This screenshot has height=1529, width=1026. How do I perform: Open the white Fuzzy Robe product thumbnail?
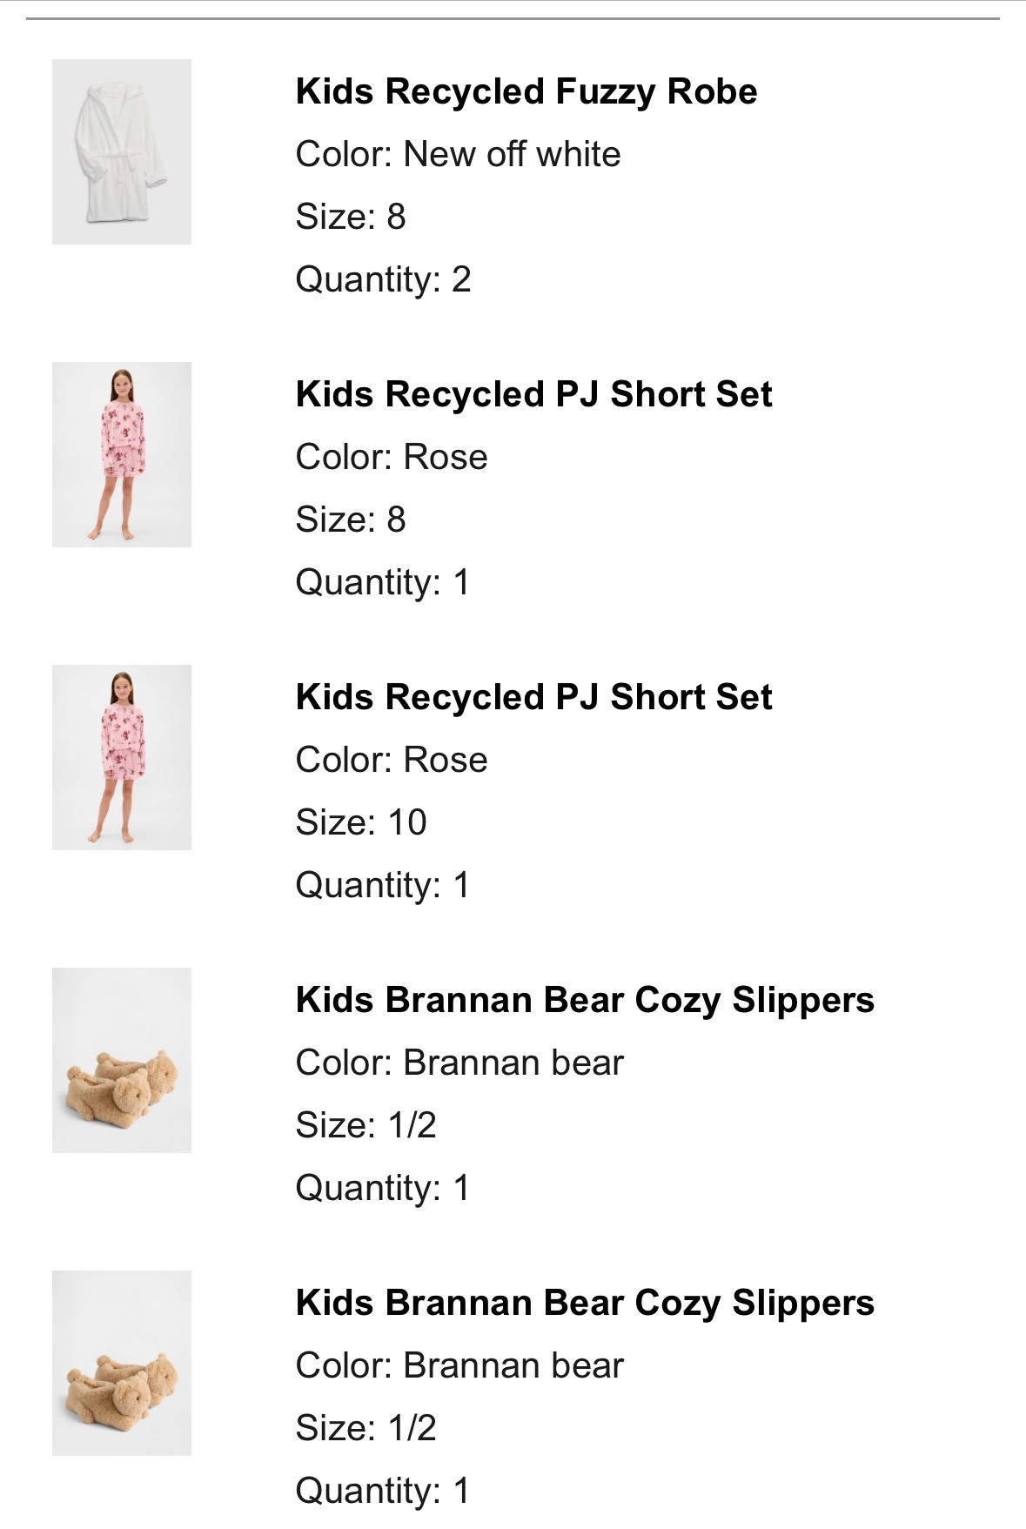click(122, 151)
